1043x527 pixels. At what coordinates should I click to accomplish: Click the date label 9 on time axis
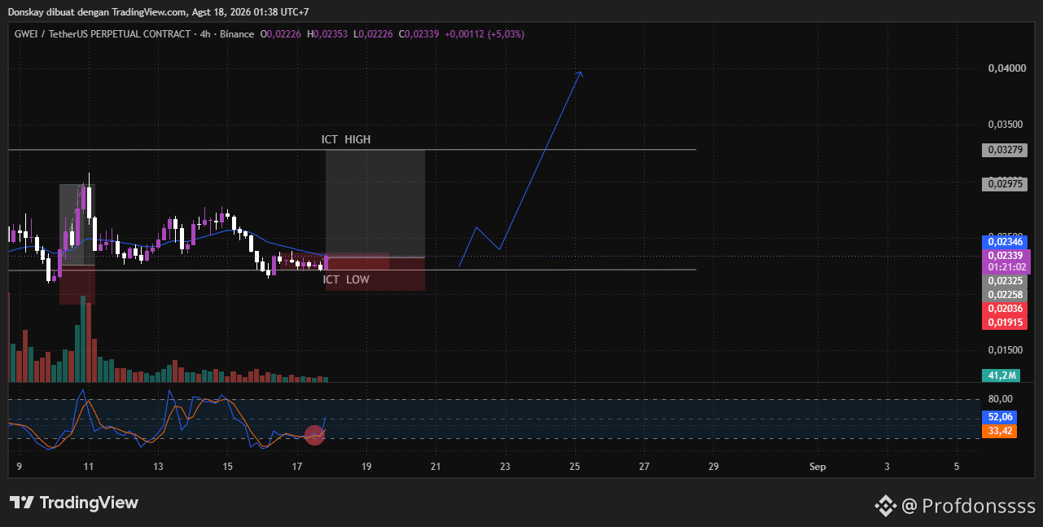click(x=19, y=467)
